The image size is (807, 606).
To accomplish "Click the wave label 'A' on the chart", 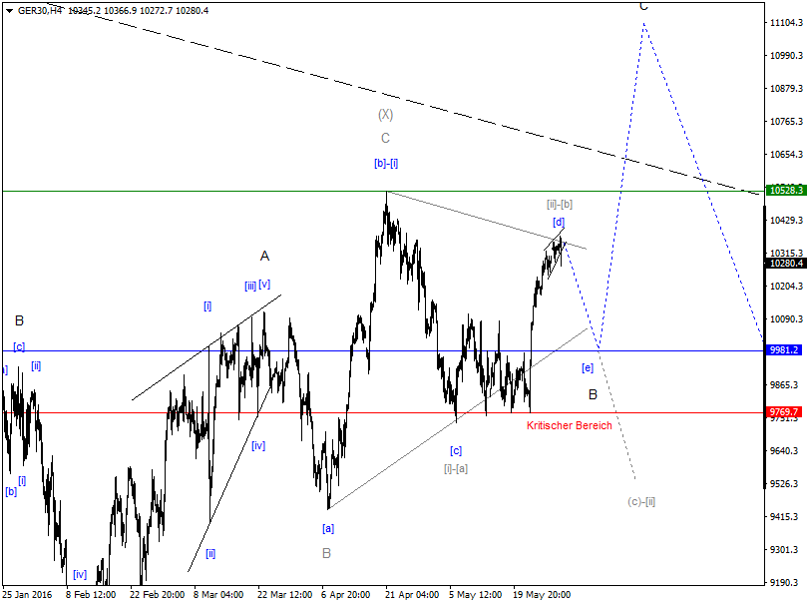I will click(x=264, y=255).
